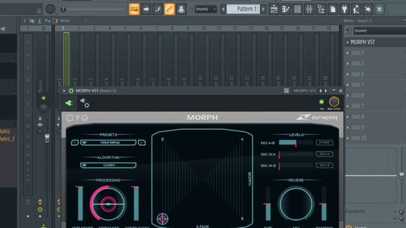Screen dimensions: 406x228
Task: Add a new pattern with plus button
Action: [x=263, y=9]
